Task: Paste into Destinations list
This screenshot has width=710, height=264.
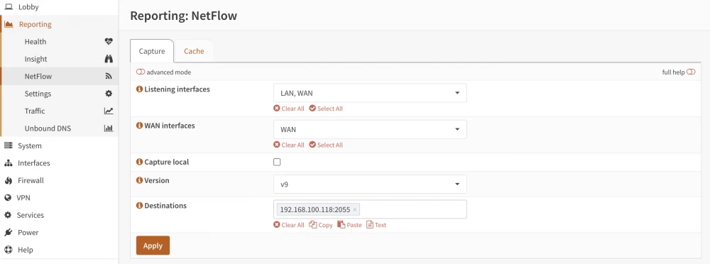Action: [x=349, y=224]
